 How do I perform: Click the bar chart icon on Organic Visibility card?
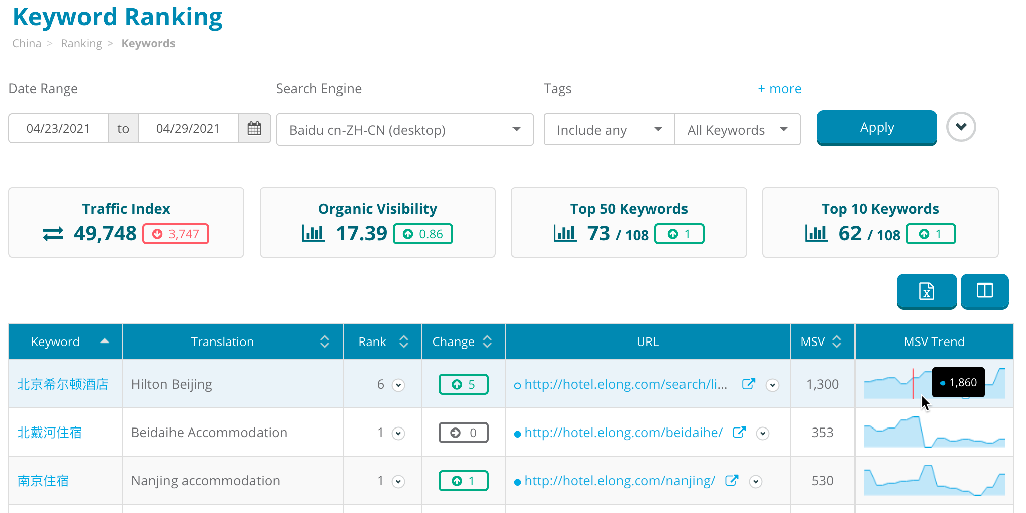pos(312,233)
